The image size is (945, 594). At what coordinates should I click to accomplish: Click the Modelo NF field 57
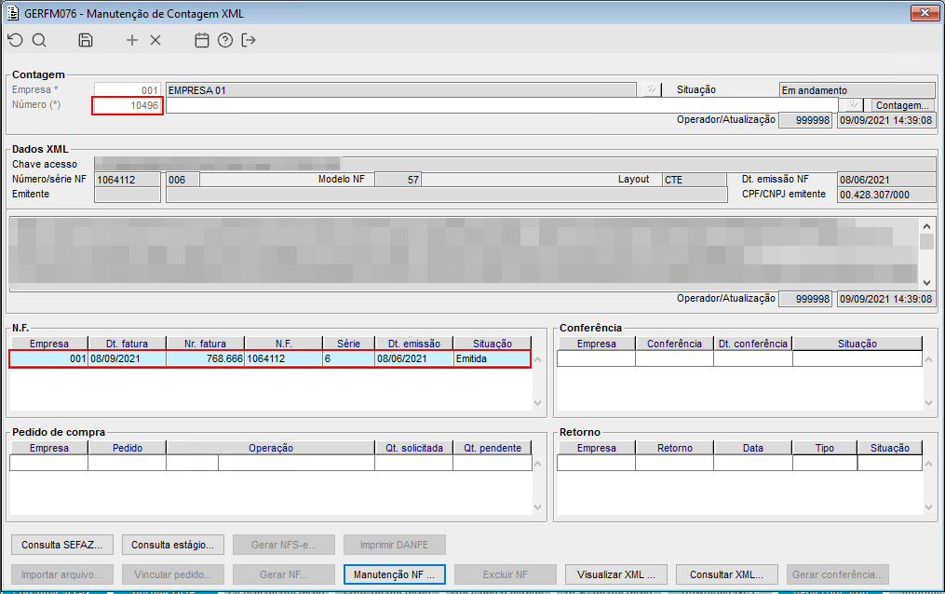click(398, 180)
